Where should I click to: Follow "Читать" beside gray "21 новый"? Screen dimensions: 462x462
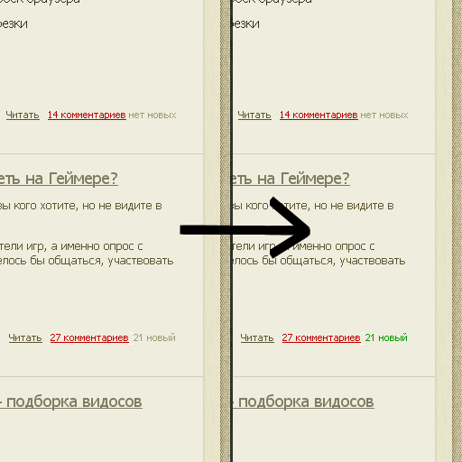pos(25,337)
